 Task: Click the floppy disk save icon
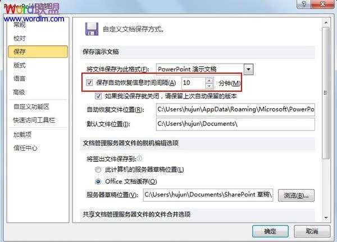click(92, 29)
